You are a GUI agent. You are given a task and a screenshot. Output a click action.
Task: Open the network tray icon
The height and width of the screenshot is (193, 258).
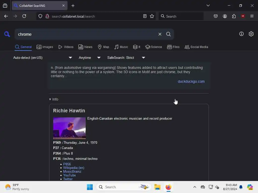click(x=211, y=187)
